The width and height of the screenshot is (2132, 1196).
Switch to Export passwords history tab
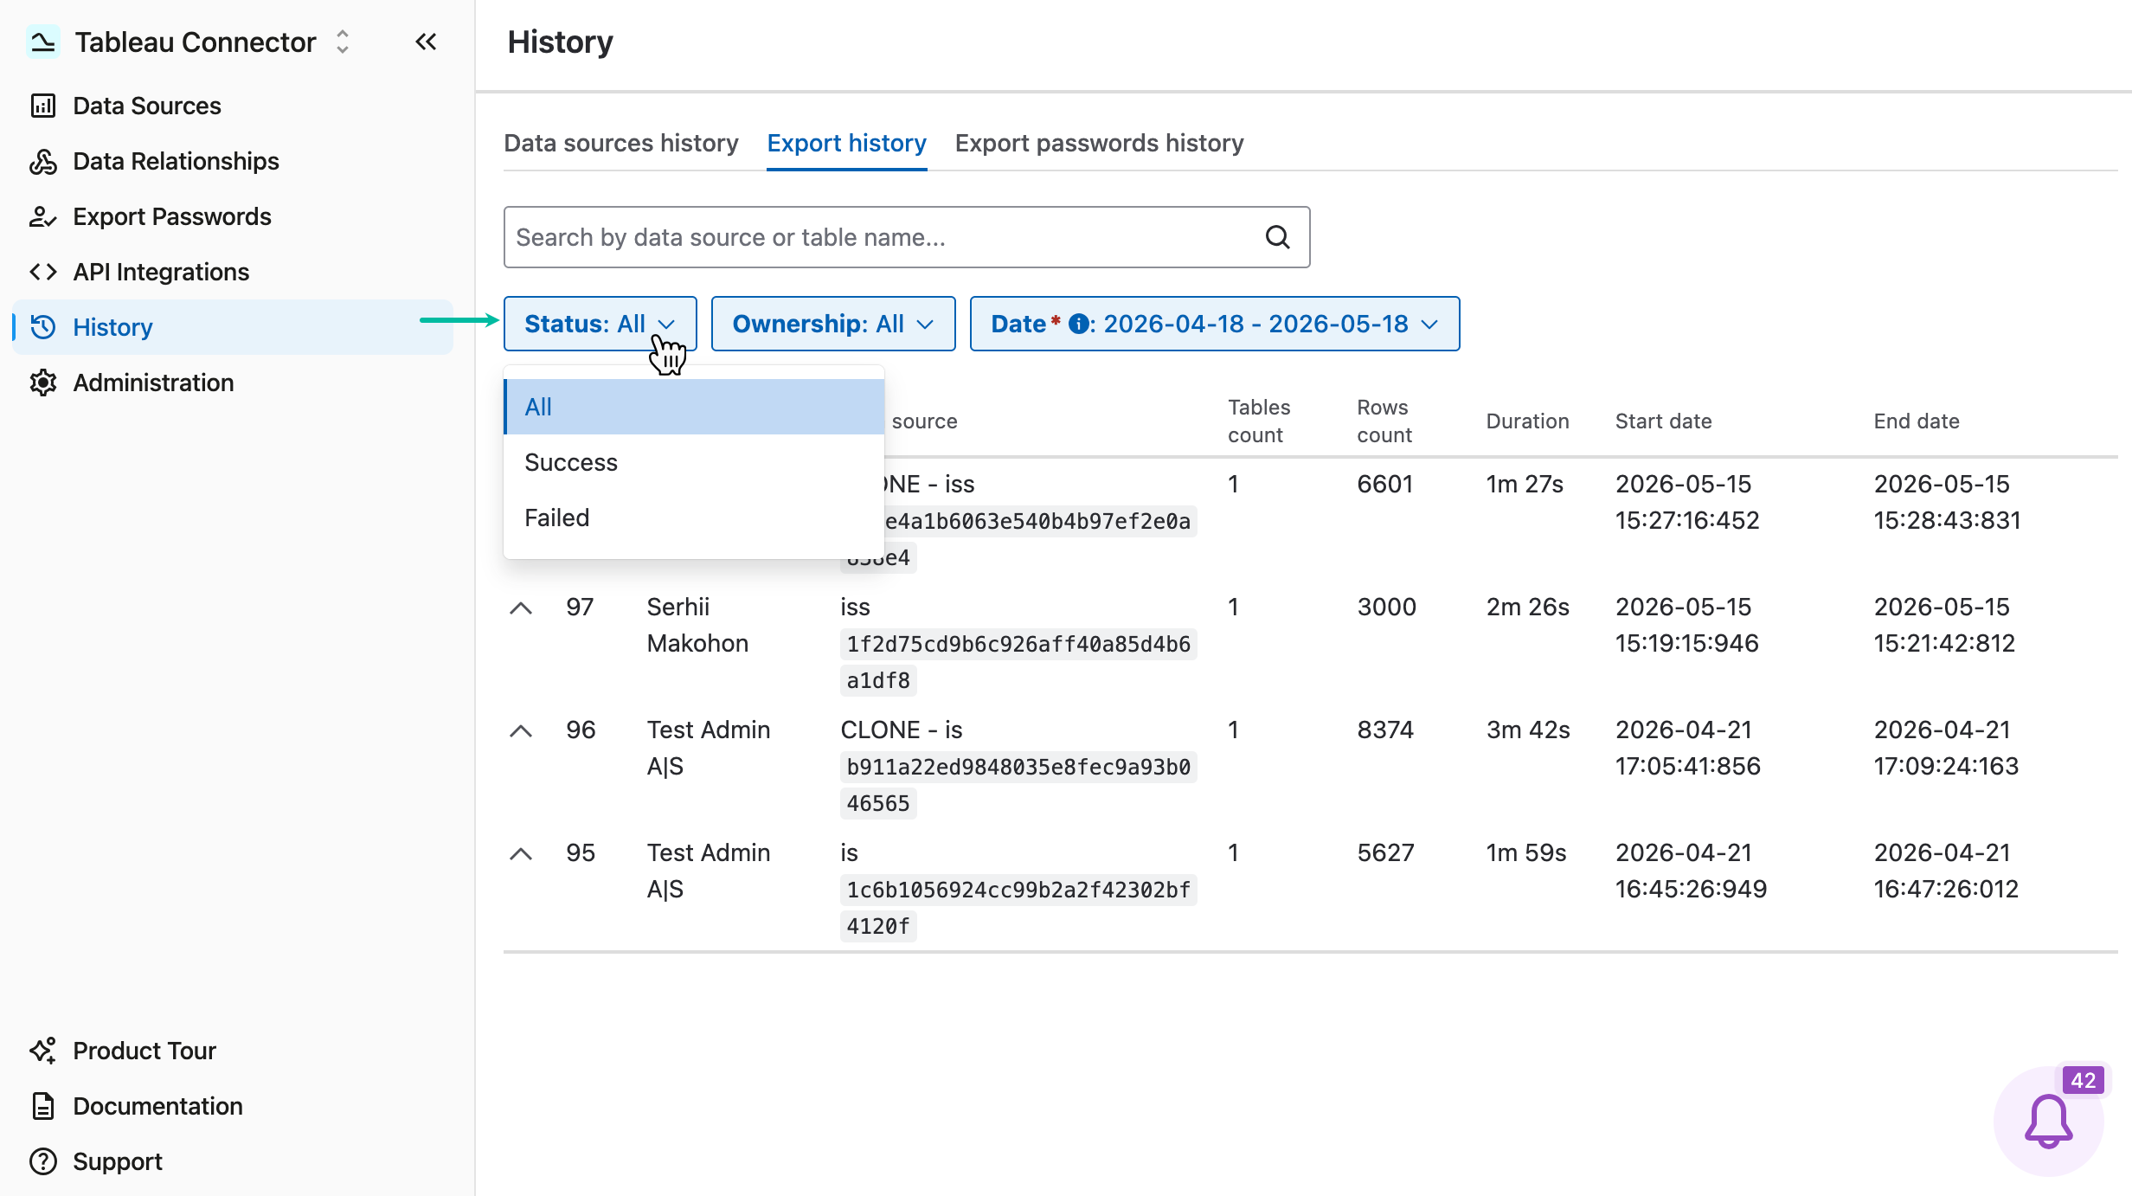coord(1099,143)
